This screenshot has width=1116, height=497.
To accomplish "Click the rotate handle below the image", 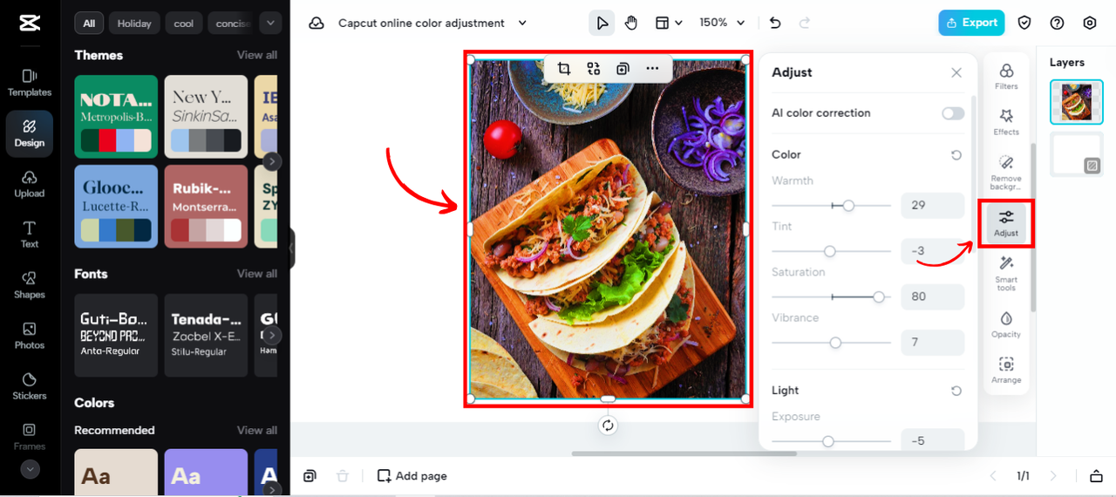I will [x=608, y=426].
